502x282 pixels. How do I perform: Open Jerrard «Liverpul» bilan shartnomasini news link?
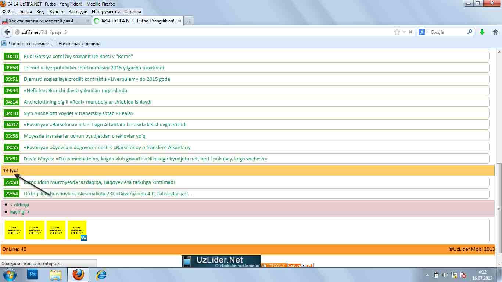94,68
